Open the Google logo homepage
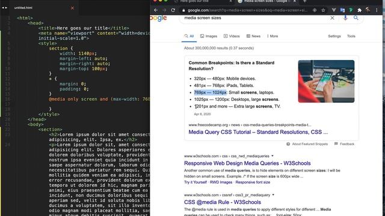Screen dimensions: 385x216 158,18
